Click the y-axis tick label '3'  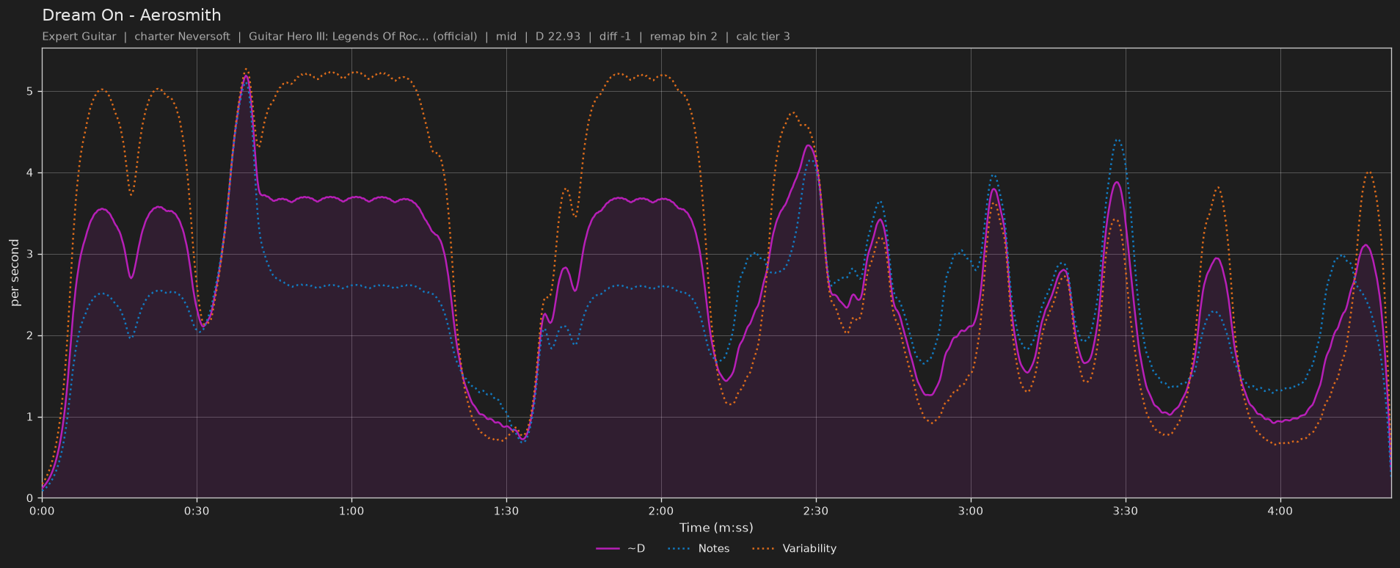(30, 255)
